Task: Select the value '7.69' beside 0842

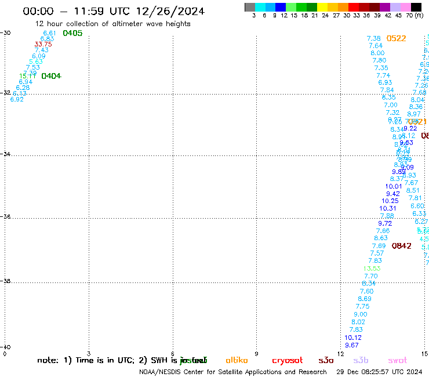Action: (x=379, y=246)
